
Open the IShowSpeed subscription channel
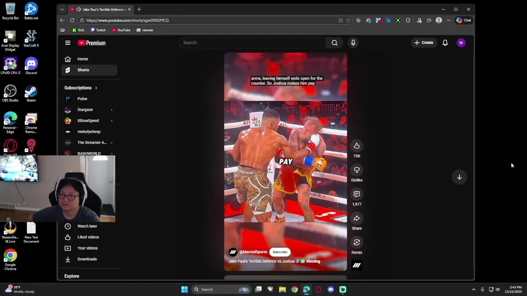pos(89,121)
